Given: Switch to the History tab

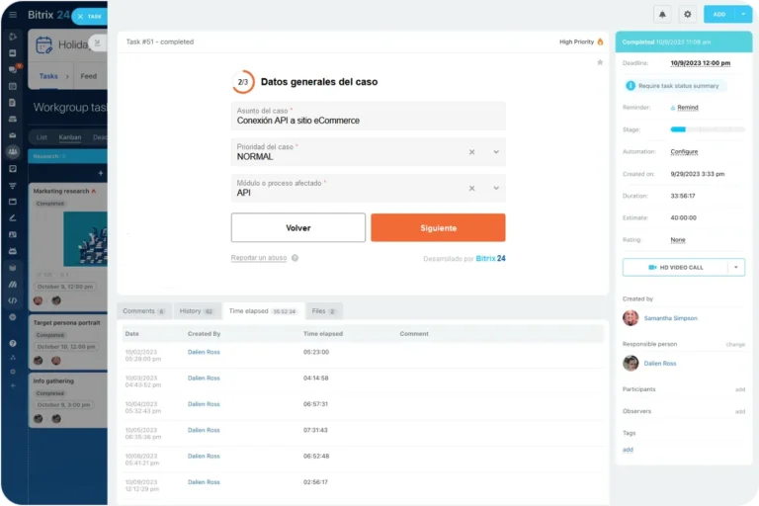Looking at the screenshot, I should click(x=195, y=311).
